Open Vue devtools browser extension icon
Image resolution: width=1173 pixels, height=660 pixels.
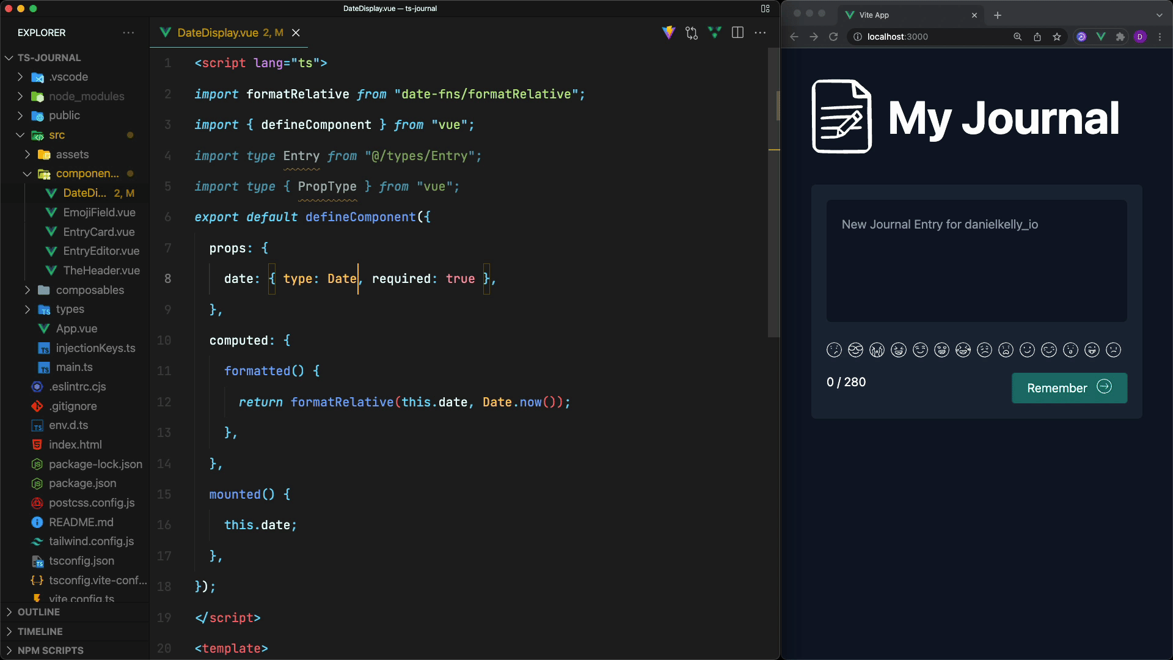(x=1101, y=37)
